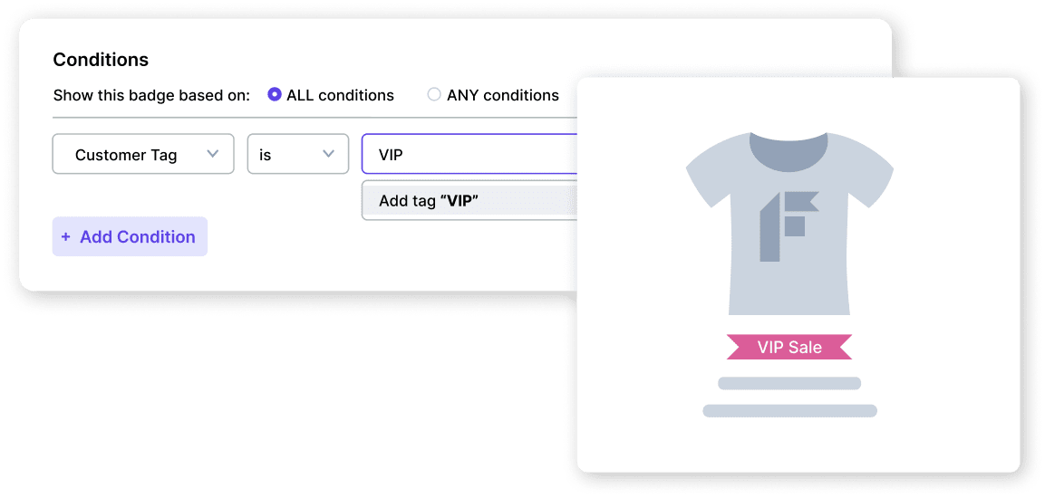Expand the Customer Tag chevron arrow
1045x498 pixels.
(x=213, y=154)
